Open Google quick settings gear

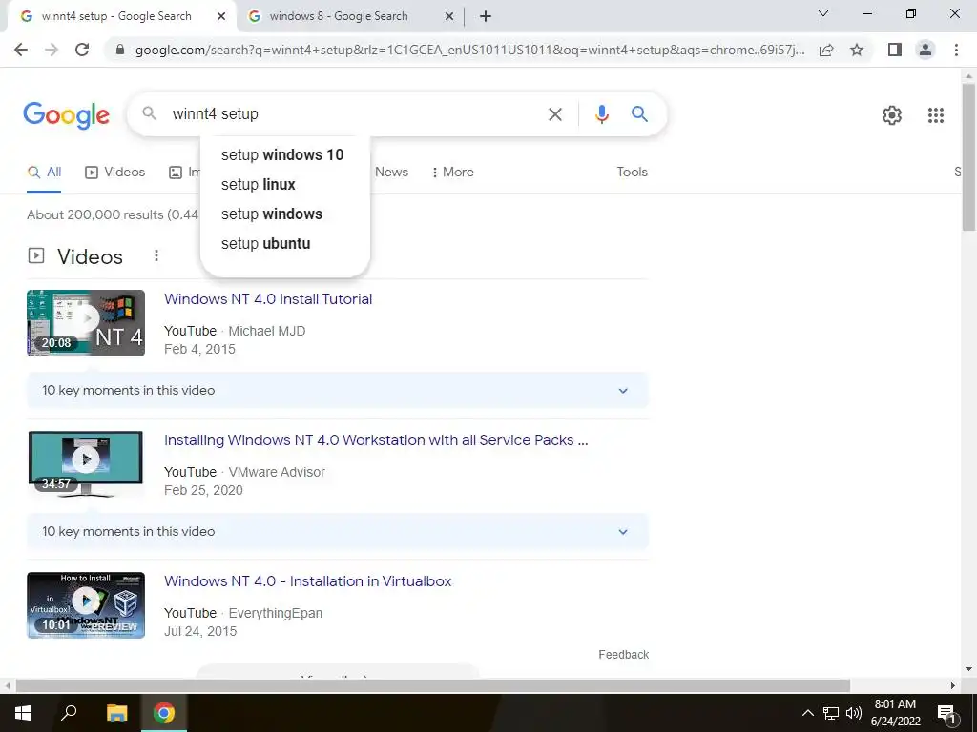(892, 115)
